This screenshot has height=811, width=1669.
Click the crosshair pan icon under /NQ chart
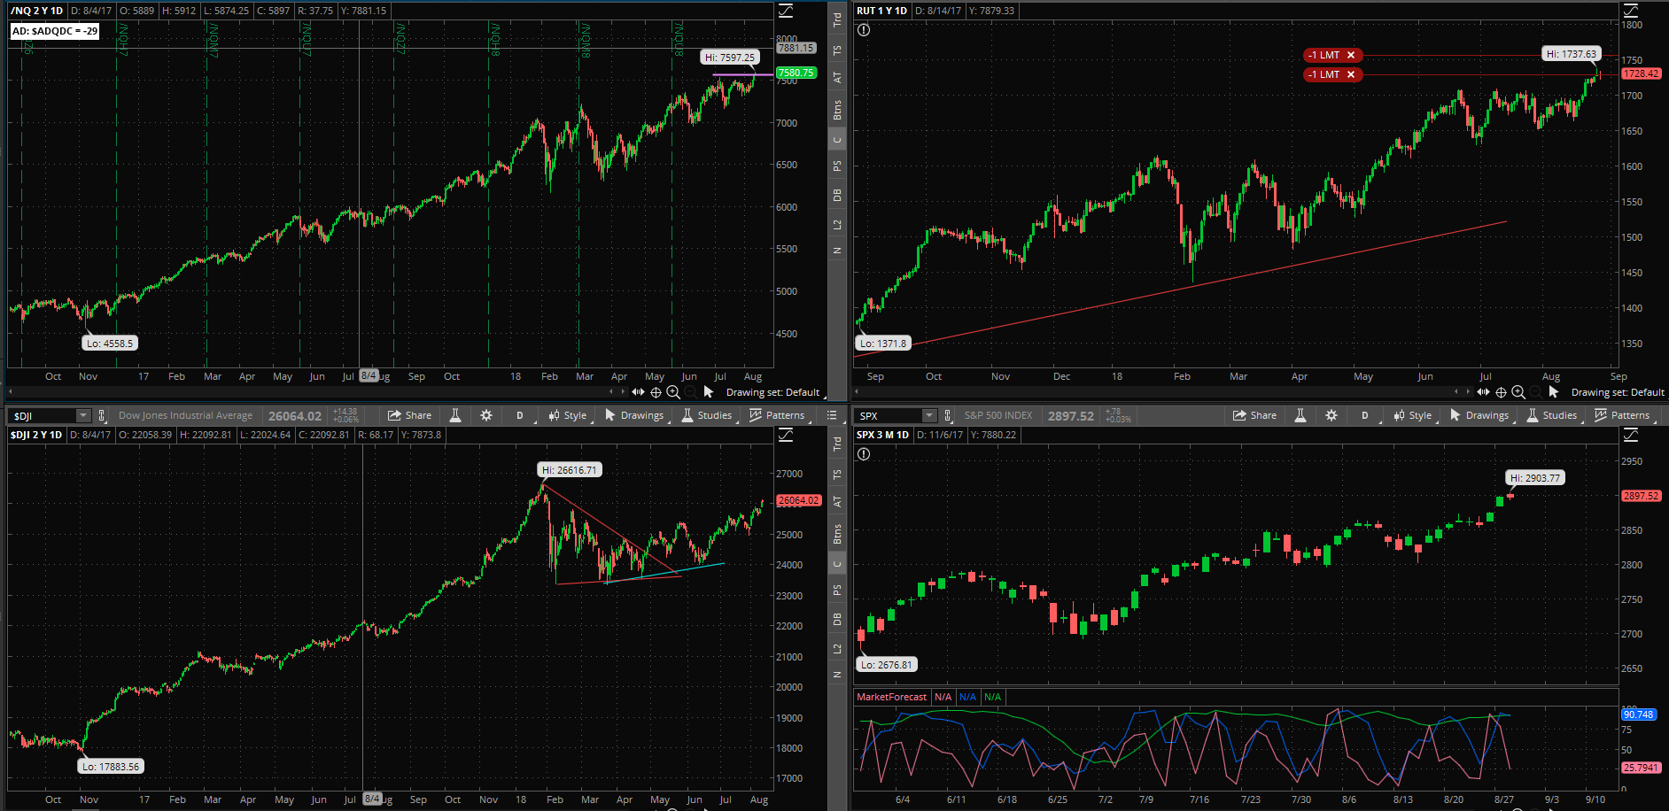pos(656,392)
